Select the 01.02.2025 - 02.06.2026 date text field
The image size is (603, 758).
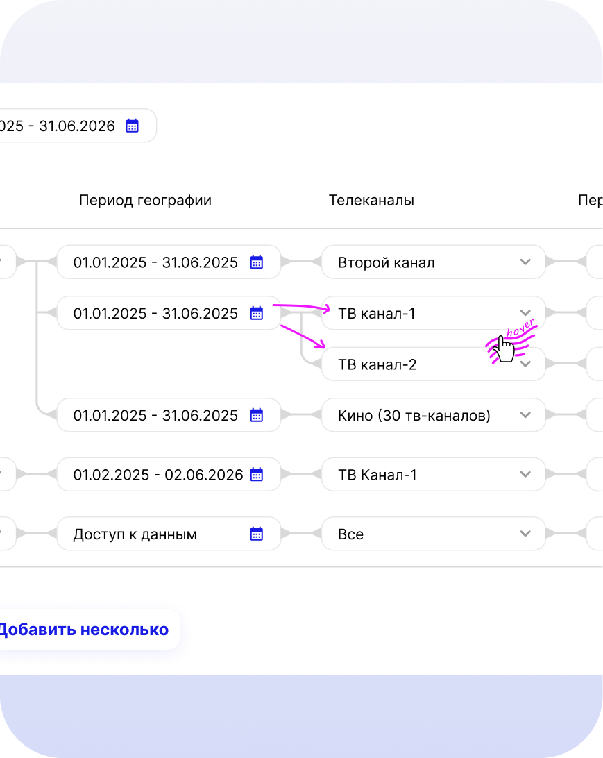158,474
